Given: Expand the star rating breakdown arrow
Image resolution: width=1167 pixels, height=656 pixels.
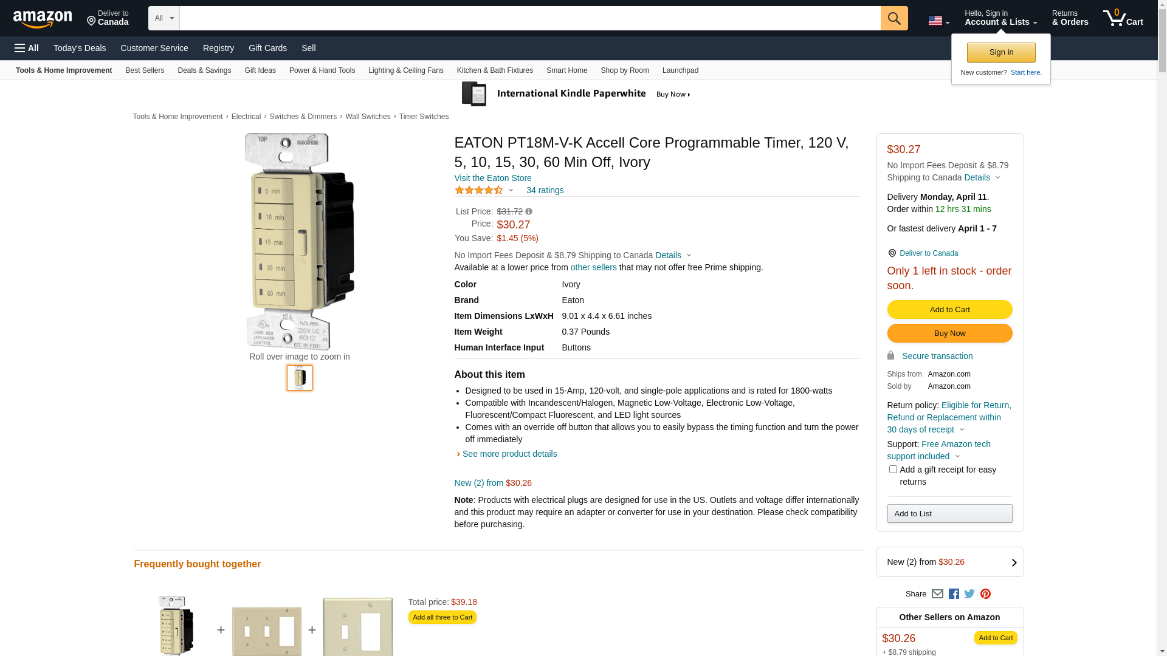Looking at the screenshot, I should point(511,191).
